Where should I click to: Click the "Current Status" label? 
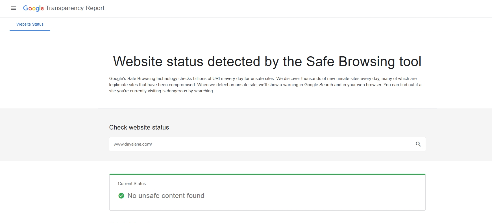[132, 184]
